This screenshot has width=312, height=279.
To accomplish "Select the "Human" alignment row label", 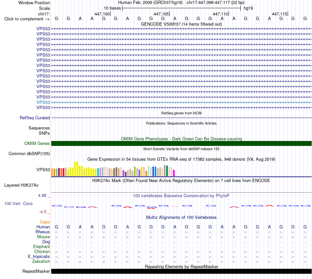I will pos(43,227).
